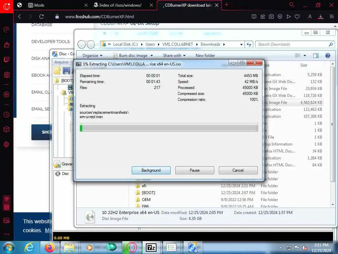Click the fosshub URL address field
The height and width of the screenshot is (254, 338).
point(100,17)
